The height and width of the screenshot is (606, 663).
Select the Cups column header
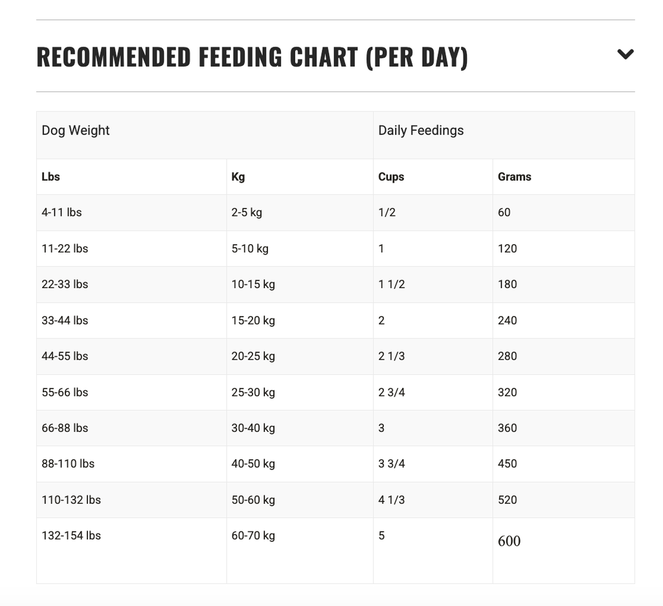391,177
